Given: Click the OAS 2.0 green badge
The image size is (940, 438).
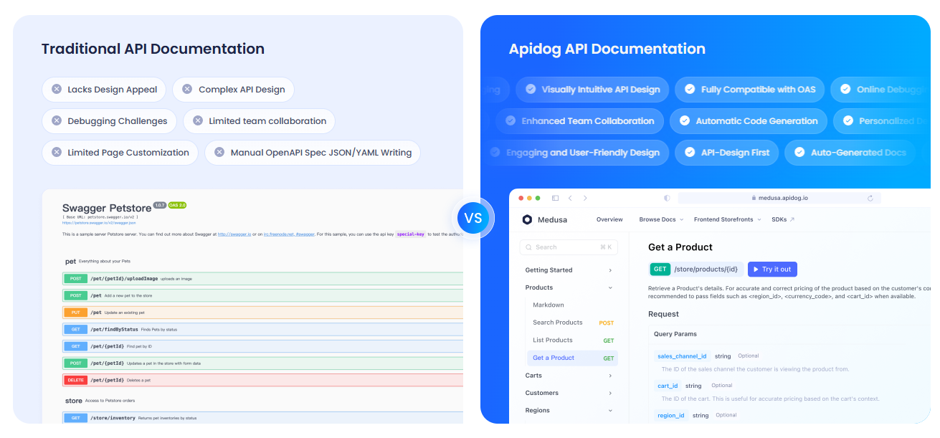Looking at the screenshot, I should pos(178,206).
